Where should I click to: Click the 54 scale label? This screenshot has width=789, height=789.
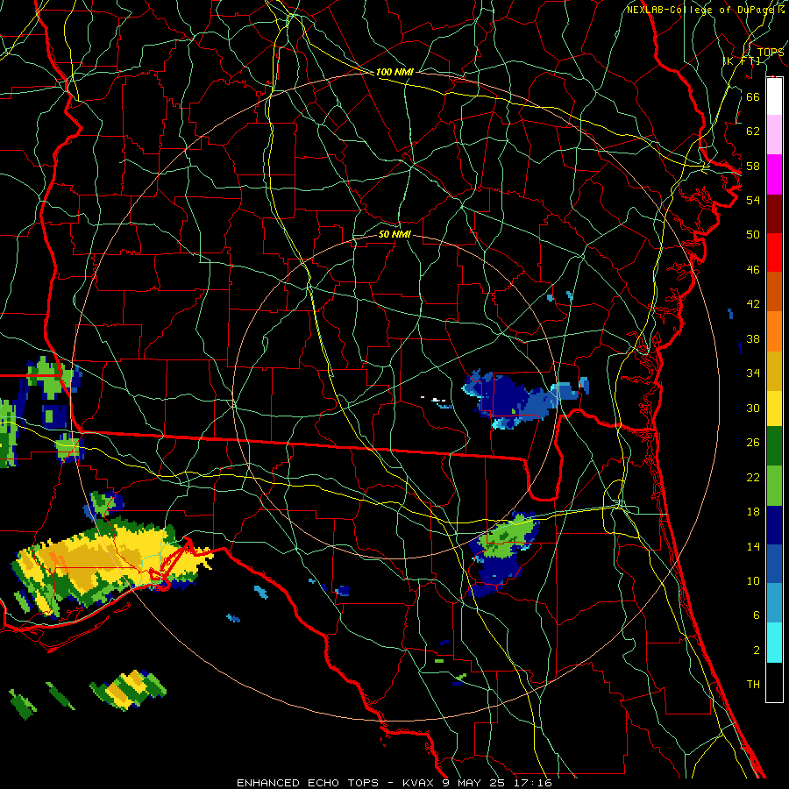point(753,200)
